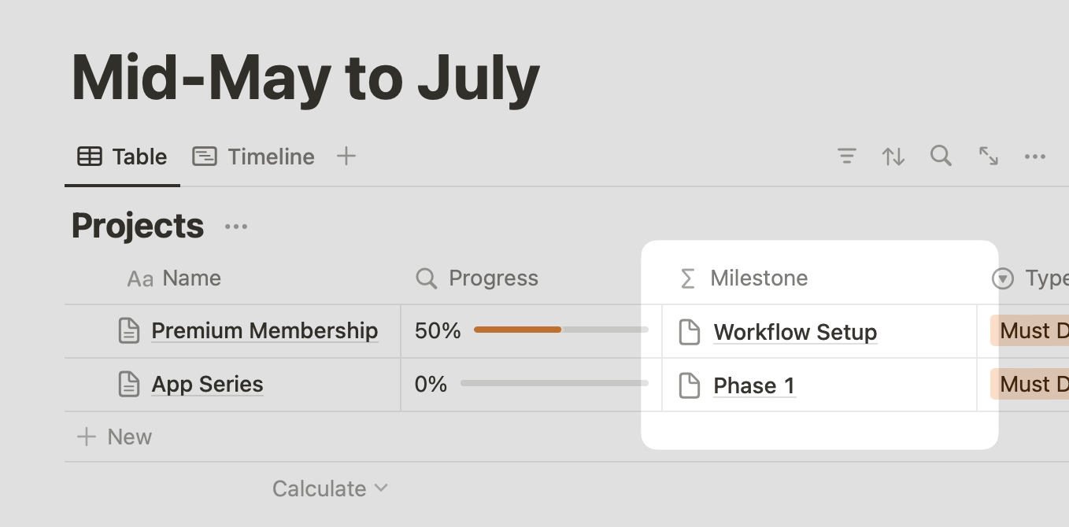Viewport: 1069px width, 527px height.
Task: Switch to the Table view tab
Action: (122, 157)
